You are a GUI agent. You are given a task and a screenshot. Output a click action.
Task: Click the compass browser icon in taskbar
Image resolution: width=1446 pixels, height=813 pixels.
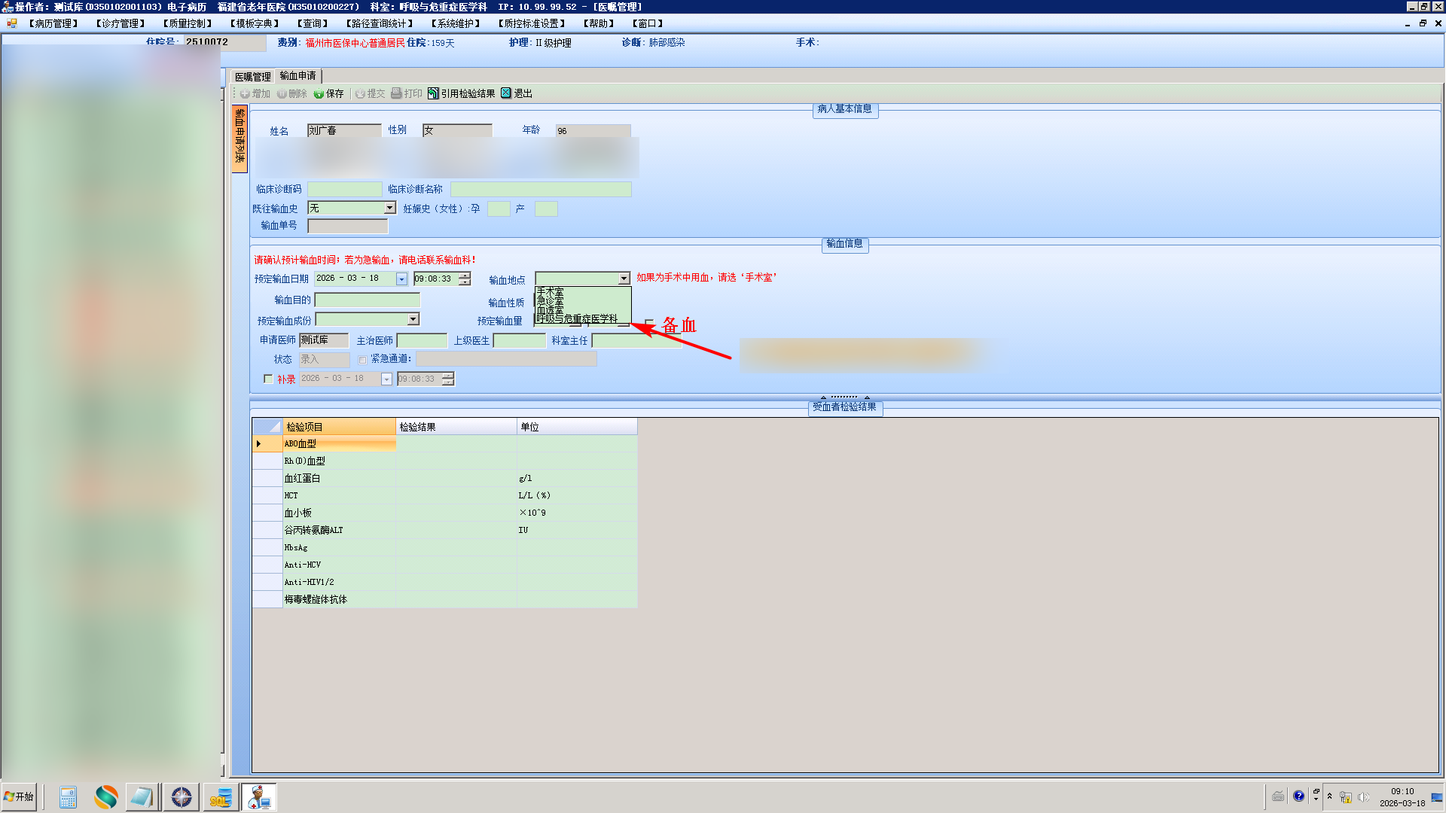pos(181,797)
